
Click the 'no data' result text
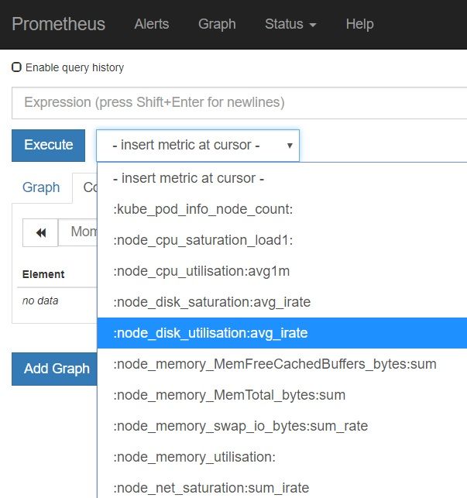pyautogui.click(x=40, y=301)
